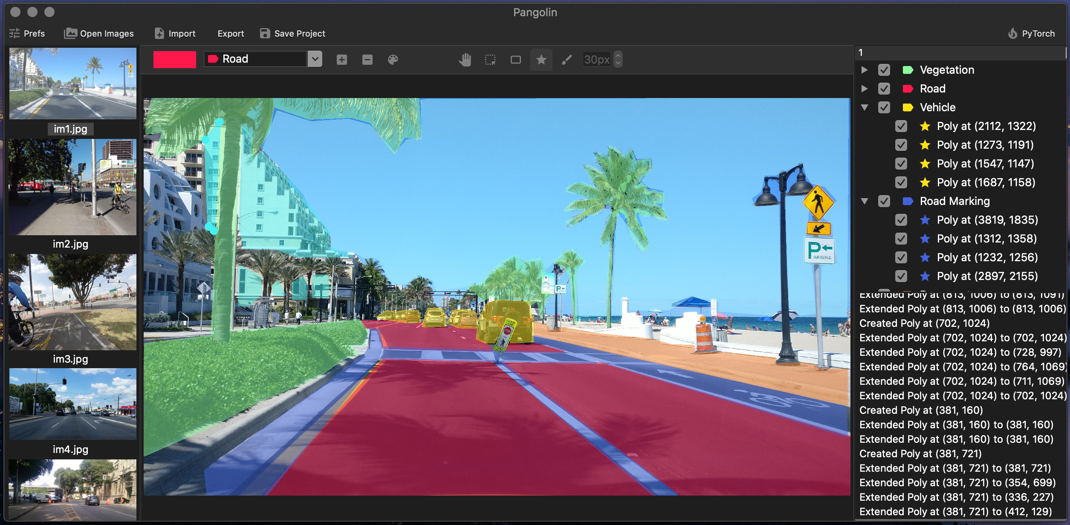This screenshot has height=525, width=1070.
Task: Select the rectangle drawing tool
Action: [516, 60]
